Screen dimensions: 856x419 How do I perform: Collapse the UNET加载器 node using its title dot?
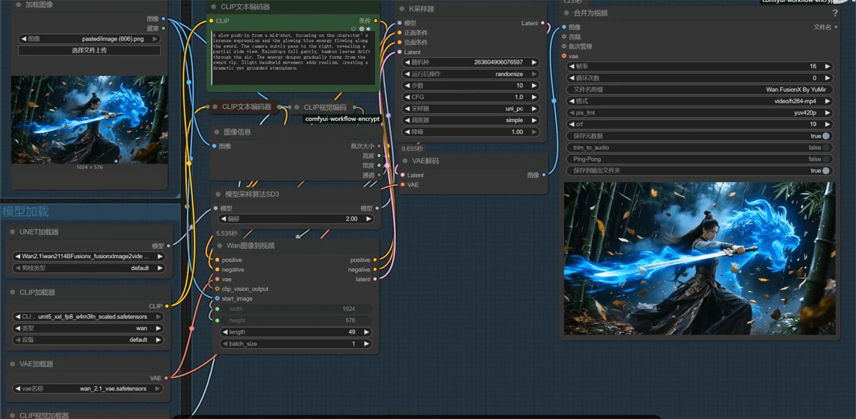click(x=12, y=232)
